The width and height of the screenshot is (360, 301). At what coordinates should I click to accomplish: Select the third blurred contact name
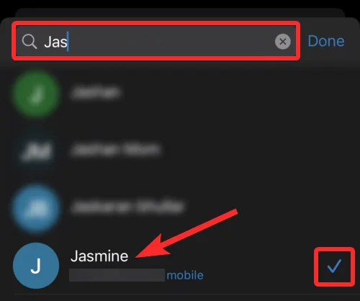click(127, 207)
